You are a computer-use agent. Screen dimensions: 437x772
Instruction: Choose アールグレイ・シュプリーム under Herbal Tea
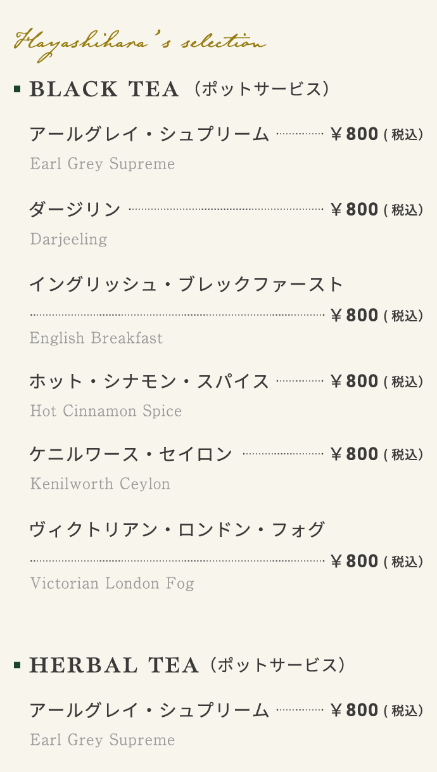coord(149,711)
